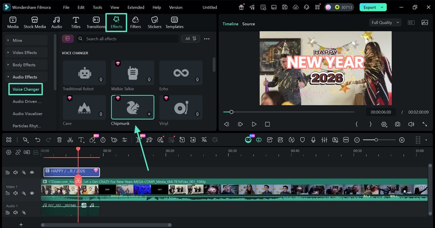Switch to the Audio tab
Viewport: 435px width, 228px height.
[x=57, y=22]
